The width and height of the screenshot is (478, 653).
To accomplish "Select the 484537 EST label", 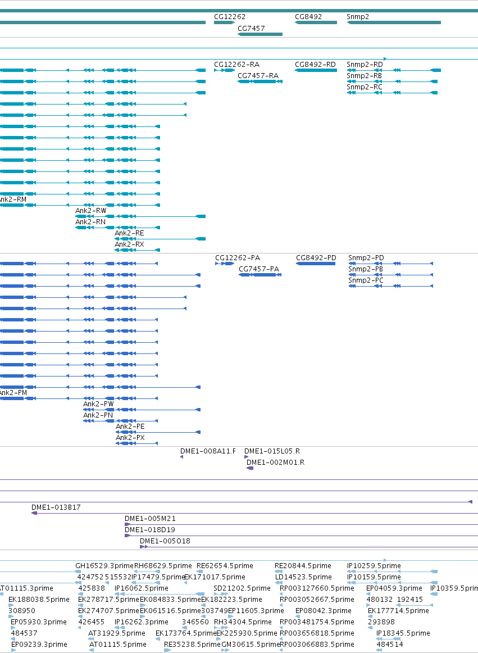I will 24,633.
